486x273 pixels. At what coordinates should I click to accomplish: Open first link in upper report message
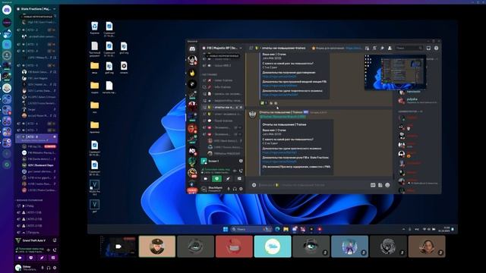[279, 77]
